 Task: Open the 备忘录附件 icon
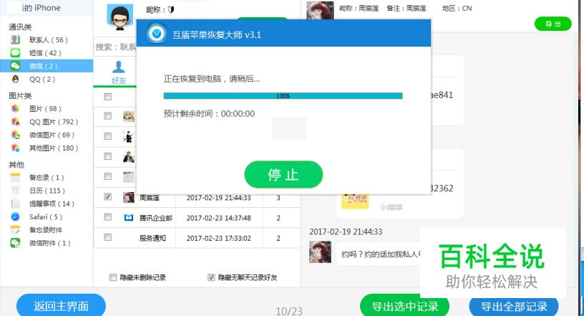pyautogui.click(x=15, y=230)
